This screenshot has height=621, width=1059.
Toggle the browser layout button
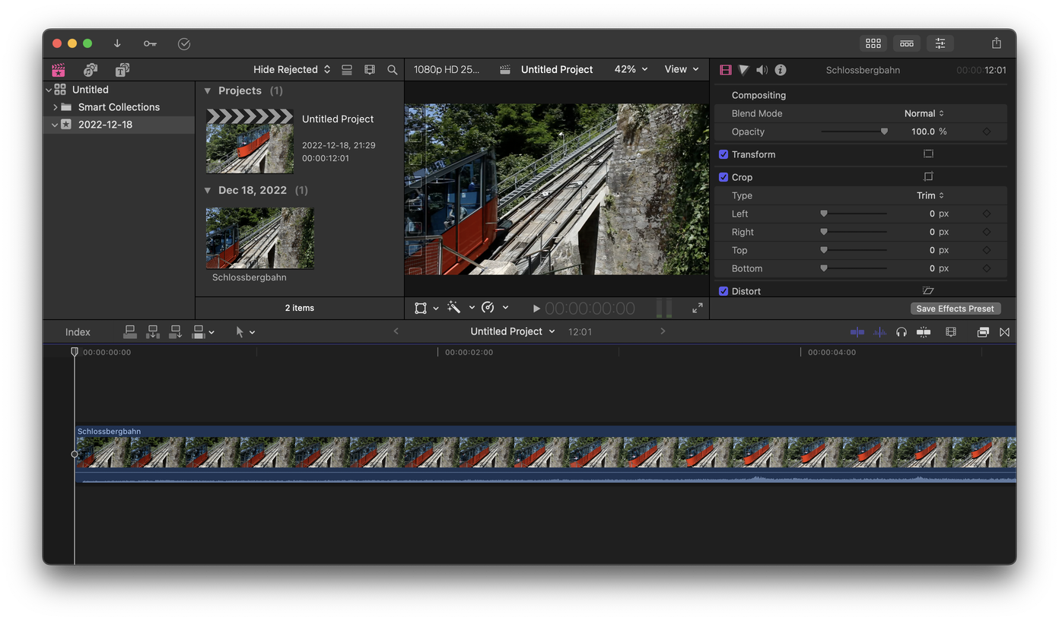[873, 43]
